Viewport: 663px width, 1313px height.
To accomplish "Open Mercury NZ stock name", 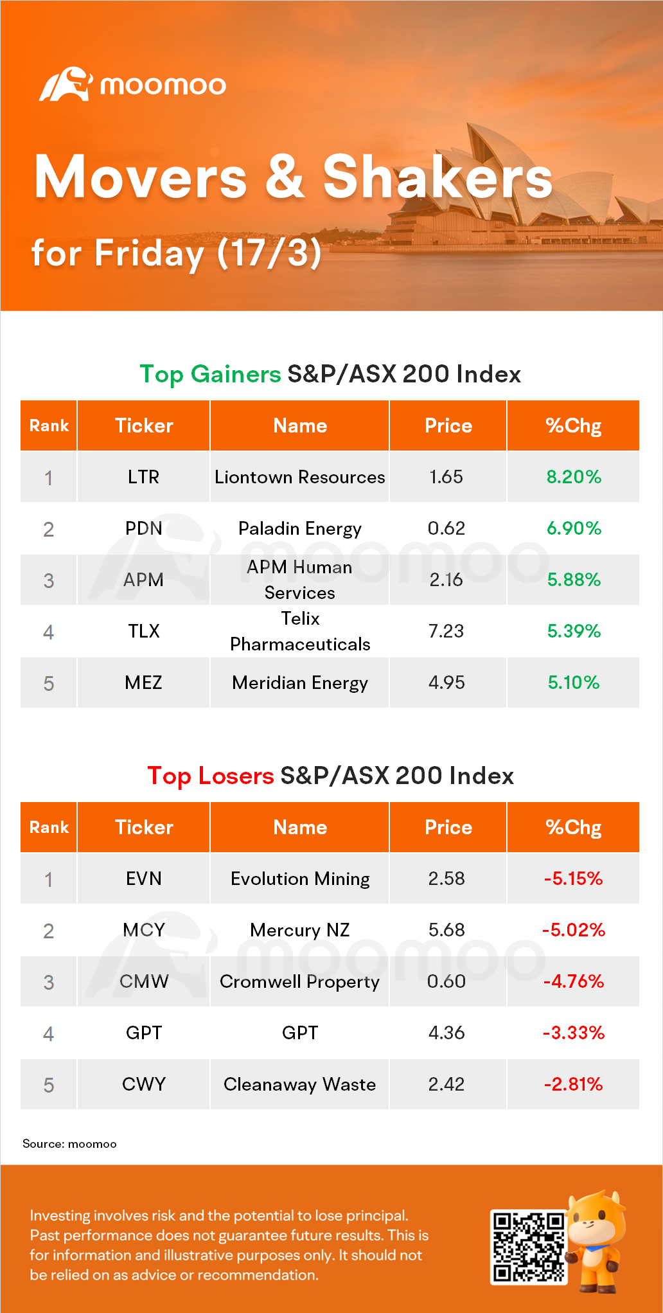I will click(300, 930).
